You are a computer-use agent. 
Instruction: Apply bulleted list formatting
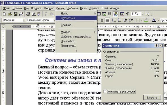(119, 20)
